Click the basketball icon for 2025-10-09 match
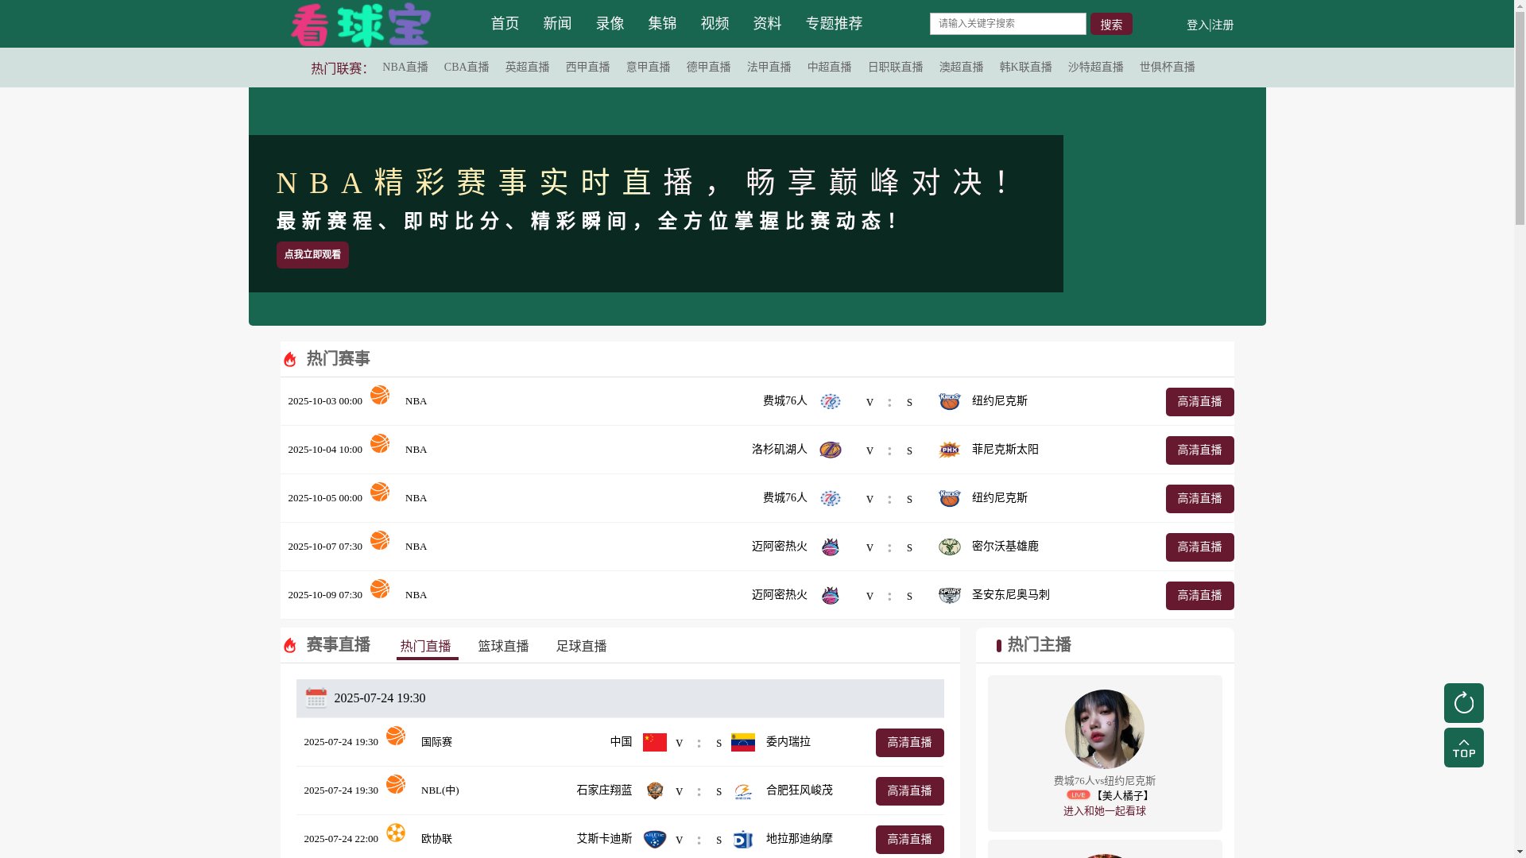The height and width of the screenshot is (858, 1526). [380, 589]
